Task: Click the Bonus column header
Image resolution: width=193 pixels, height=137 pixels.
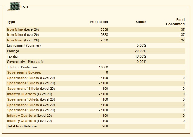Action: (x=141, y=22)
